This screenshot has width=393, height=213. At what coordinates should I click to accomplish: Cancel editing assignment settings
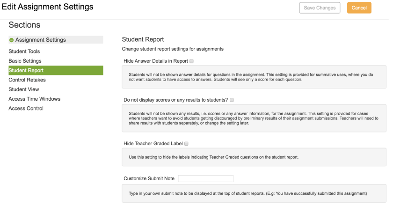pyautogui.click(x=359, y=8)
